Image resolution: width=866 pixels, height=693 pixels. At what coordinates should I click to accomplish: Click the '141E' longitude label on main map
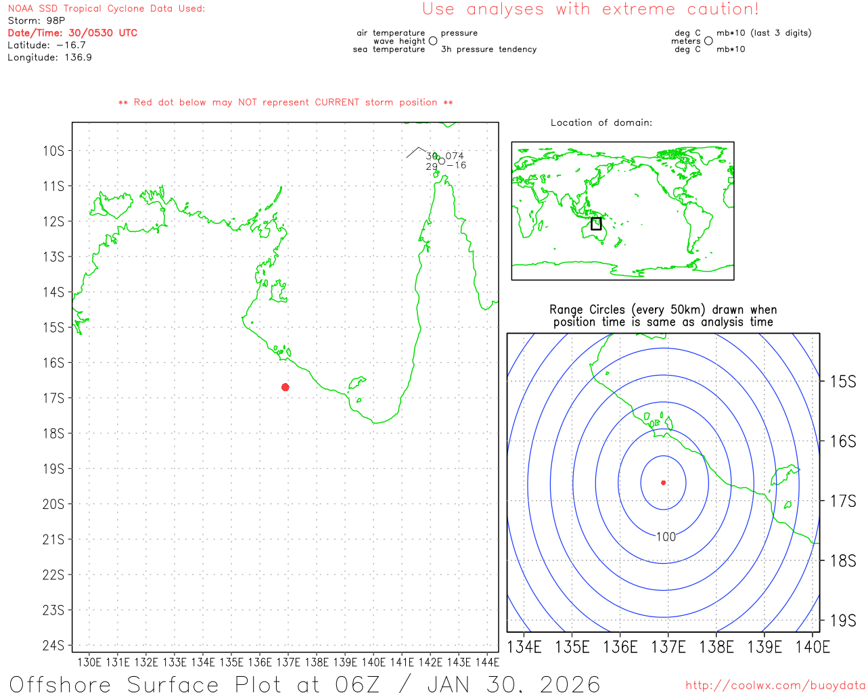402,663
